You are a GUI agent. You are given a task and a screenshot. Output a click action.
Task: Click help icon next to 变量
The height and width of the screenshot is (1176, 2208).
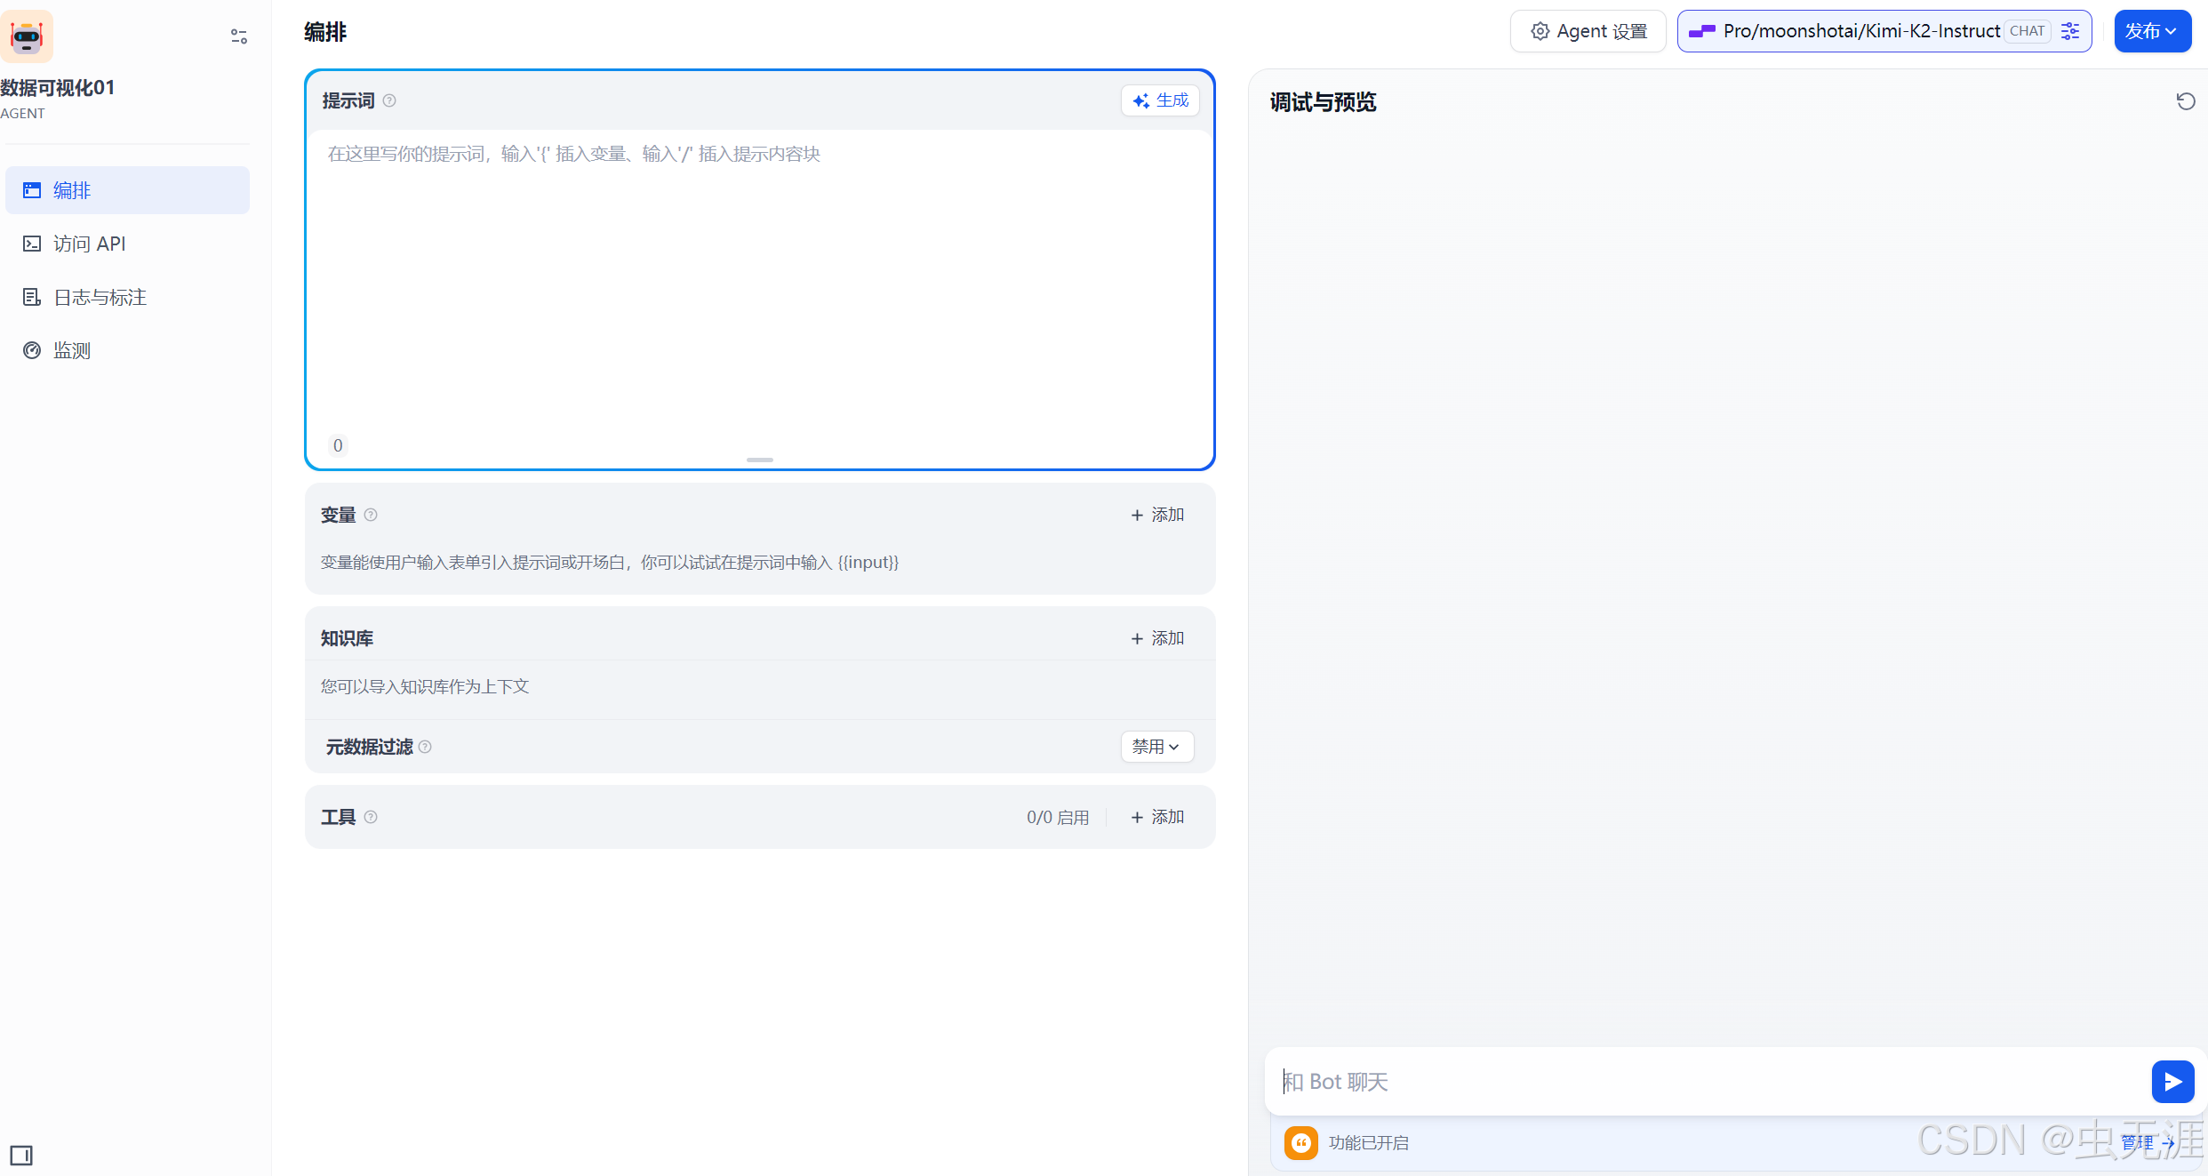click(x=371, y=515)
